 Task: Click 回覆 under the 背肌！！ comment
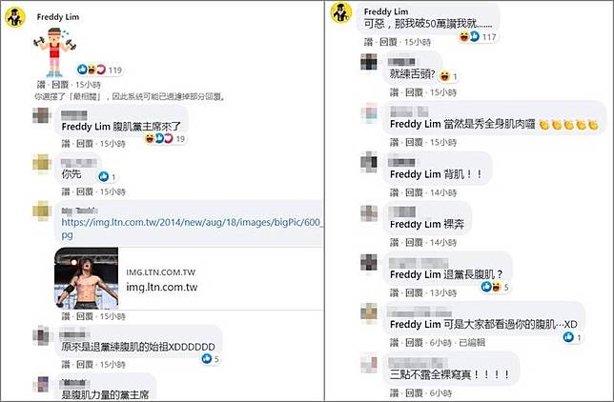point(414,192)
